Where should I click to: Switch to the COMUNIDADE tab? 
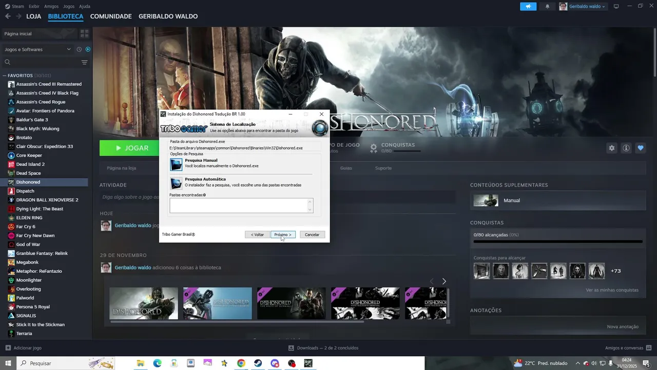point(111,16)
